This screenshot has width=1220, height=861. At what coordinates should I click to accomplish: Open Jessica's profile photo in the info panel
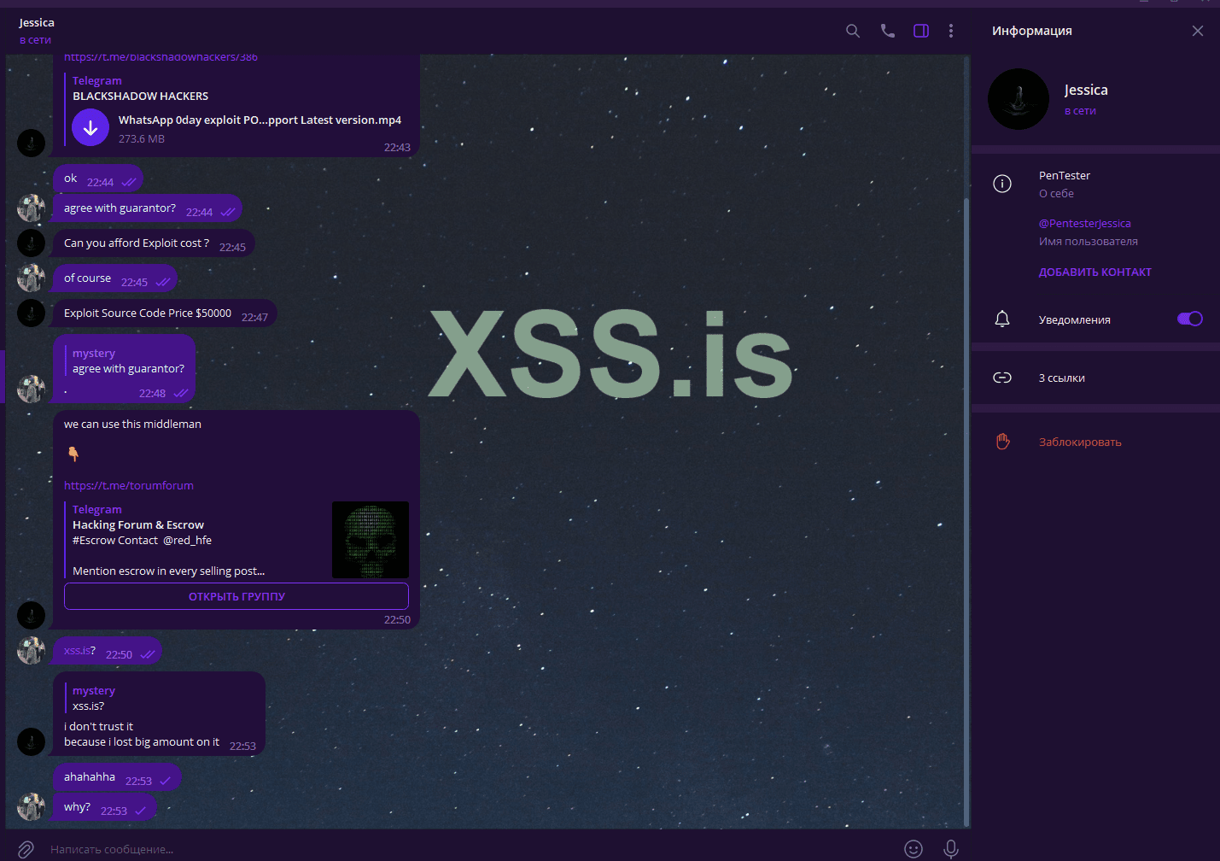click(x=1019, y=99)
